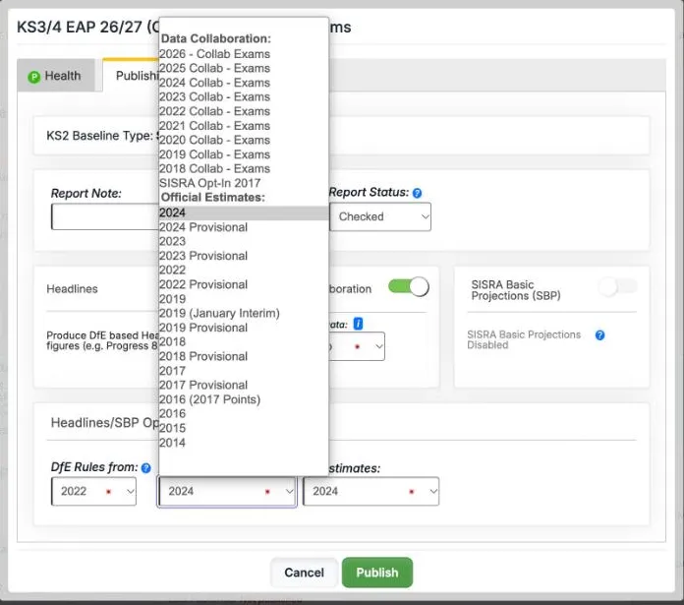Select 2014 estimate option
This screenshot has height=605, width=684.
244,443
